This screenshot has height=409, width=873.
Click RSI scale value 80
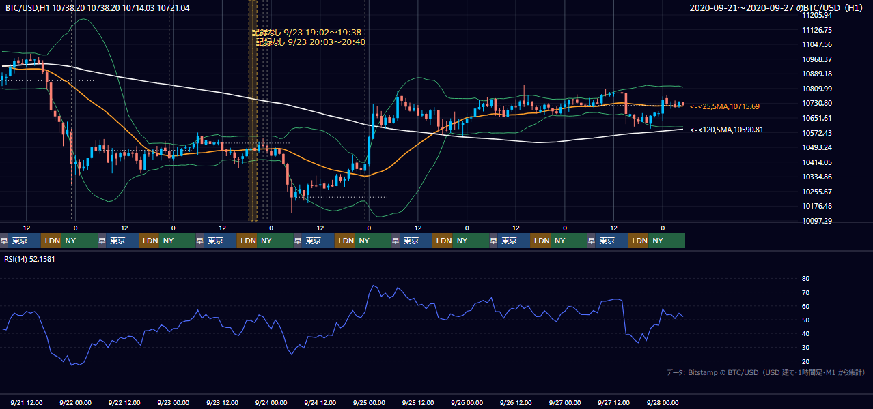(806, 279)
